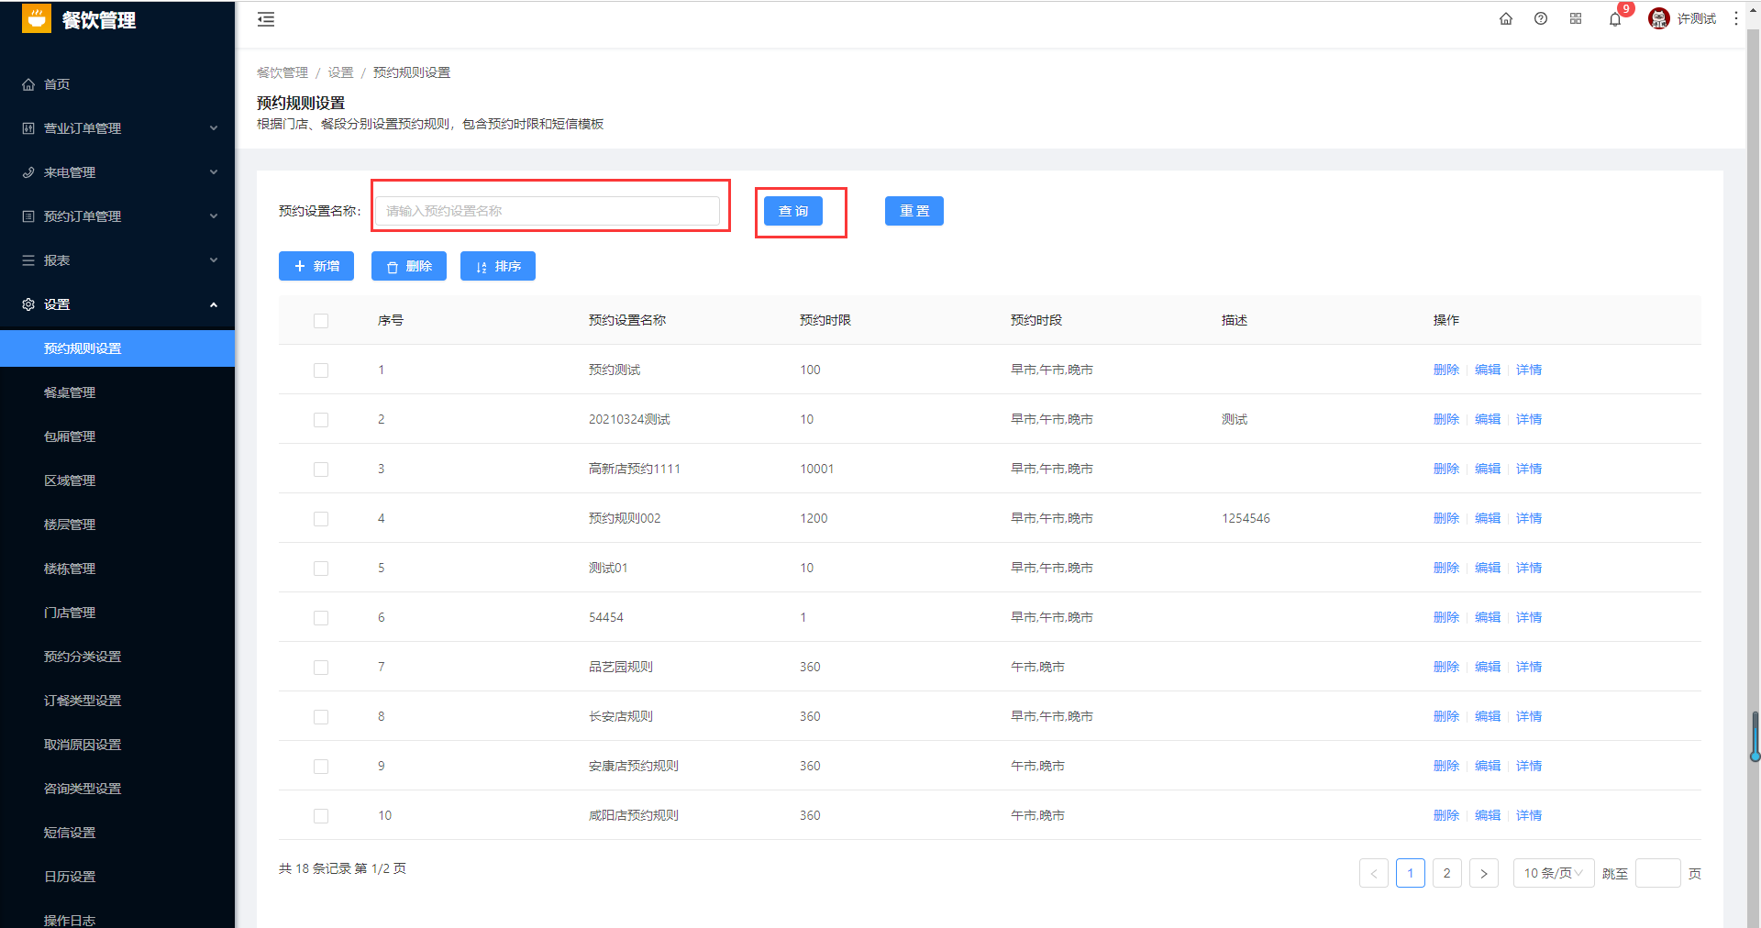Click the 预约订单管理 list icon
The width and height of the screenshot is (1761, 928).
click(28, 216)
